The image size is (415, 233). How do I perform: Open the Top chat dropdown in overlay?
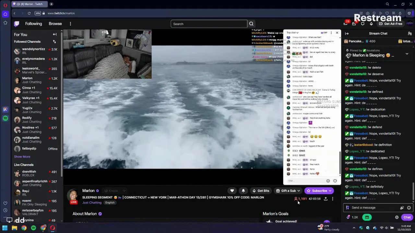(x=292, y=33)
